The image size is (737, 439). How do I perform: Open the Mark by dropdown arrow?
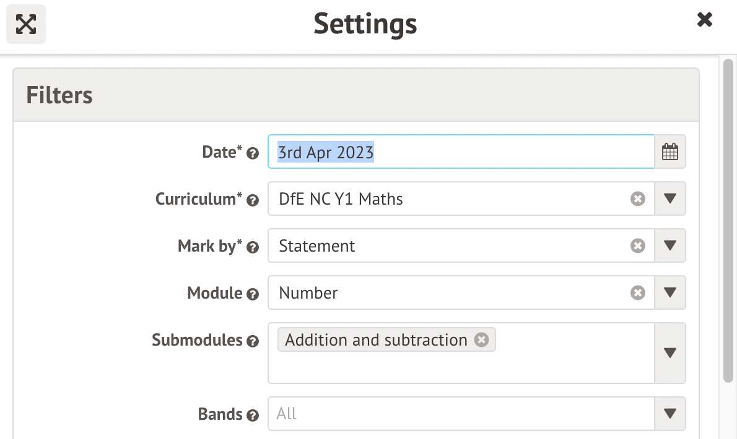click(x=669, y=246)
